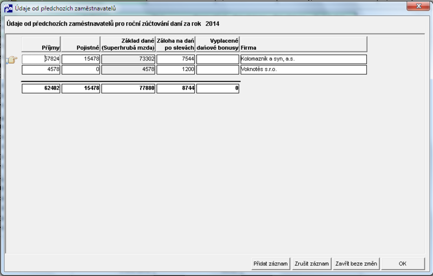Click the total Záloha value 8744
This screenshot has height=276, width=433.
click(175, 89)
